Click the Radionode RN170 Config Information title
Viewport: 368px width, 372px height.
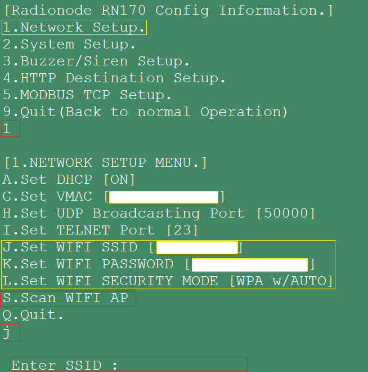pyautogui.click(x=169, y=11)
